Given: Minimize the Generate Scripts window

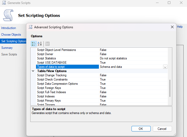Looking at the screenshot, I should point(157,3).
